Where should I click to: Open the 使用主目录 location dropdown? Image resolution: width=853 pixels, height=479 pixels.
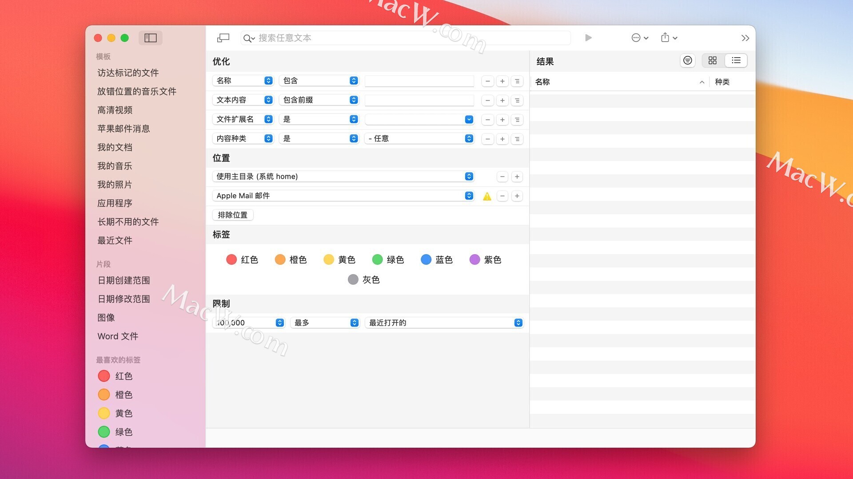point(343,176)
